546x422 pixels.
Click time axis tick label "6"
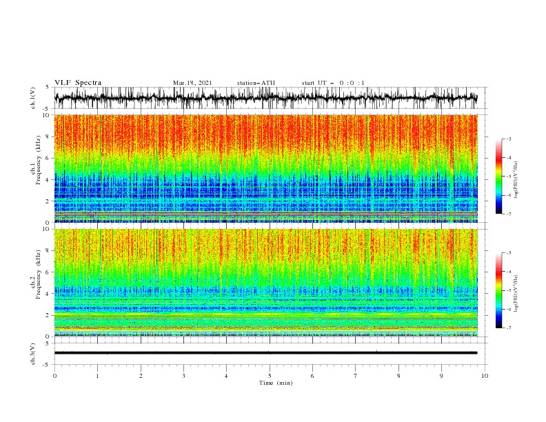pyautogui.click(x=312, y=376)
